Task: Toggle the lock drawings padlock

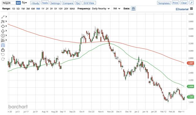Action: 3,50
